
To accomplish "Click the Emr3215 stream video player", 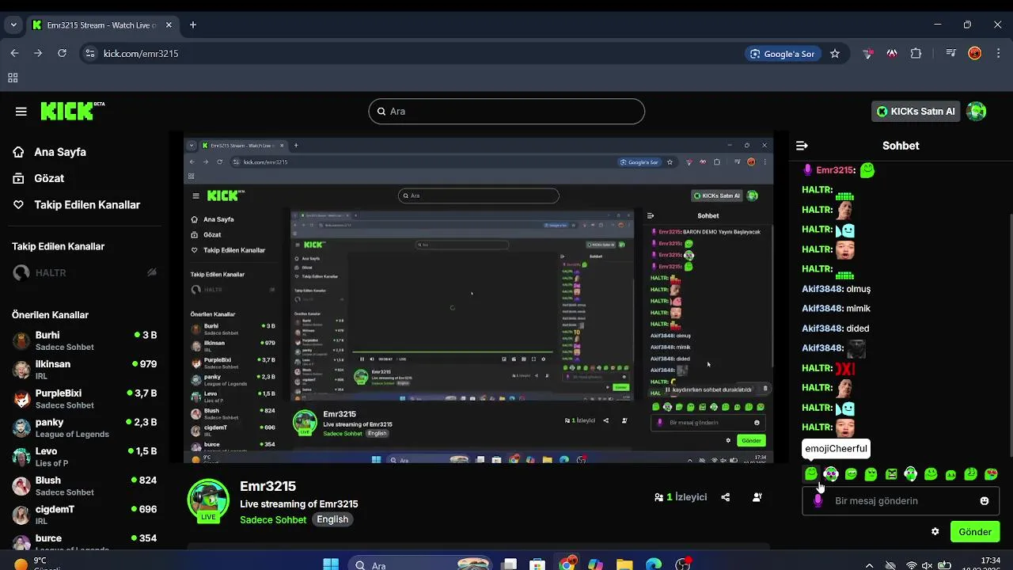I will tap(479, 298).
